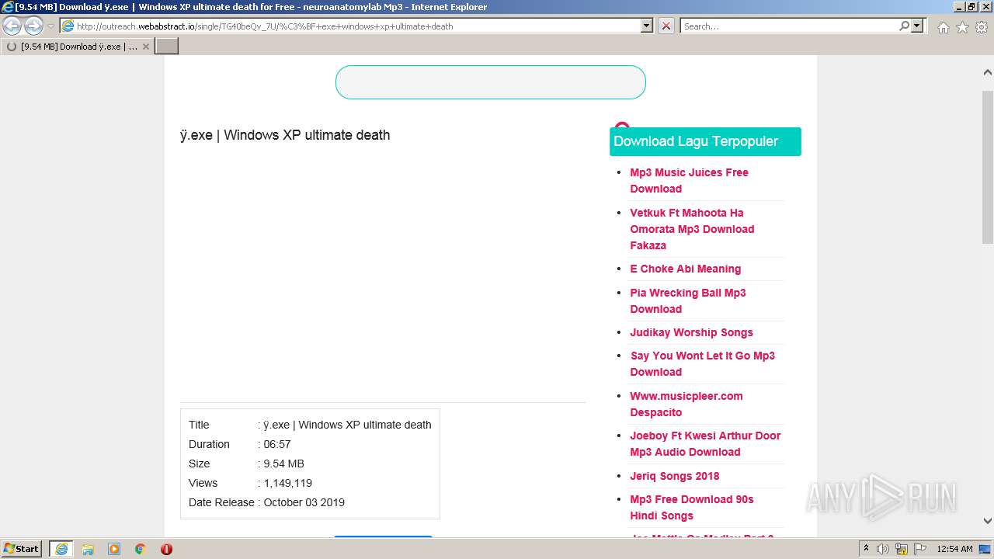This screenshot has height=559, width=994.
Task: Open a new tab button
Action: tap(167, 47)
